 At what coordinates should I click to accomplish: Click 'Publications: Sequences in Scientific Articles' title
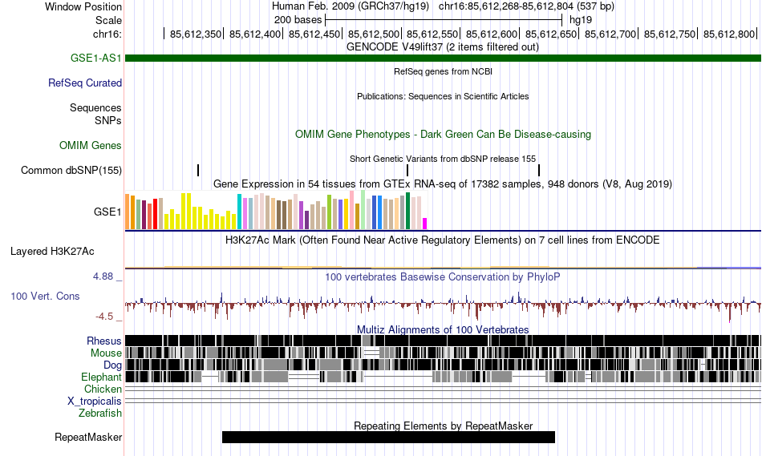pyautogui.click(x=443, y=96)
